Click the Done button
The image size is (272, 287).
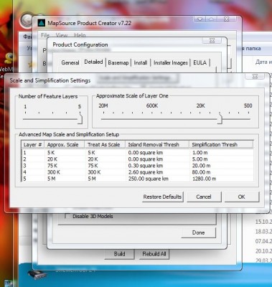[x=198, y=232]
